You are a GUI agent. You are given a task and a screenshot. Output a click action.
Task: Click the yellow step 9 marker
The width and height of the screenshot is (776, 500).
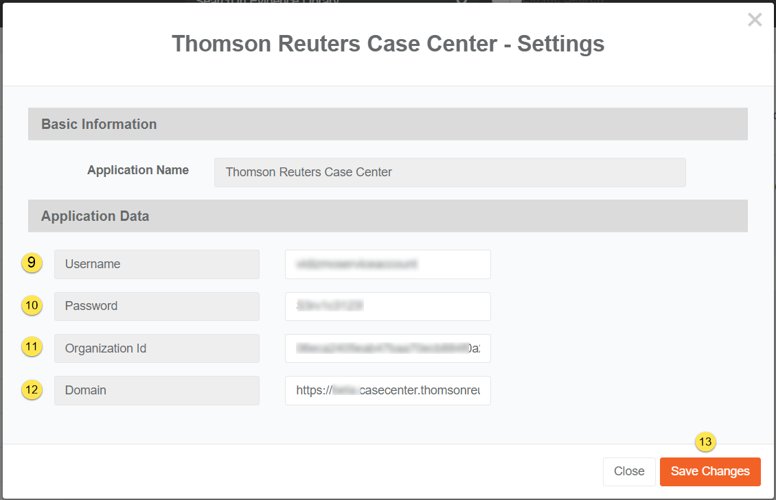pyautogui.click(x=32, y=263)
